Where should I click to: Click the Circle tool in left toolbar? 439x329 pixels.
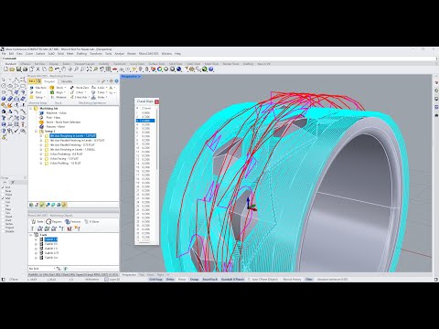(x=4, y=86)
